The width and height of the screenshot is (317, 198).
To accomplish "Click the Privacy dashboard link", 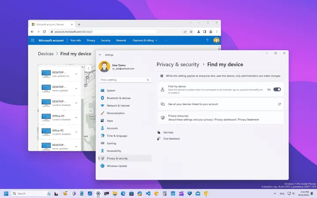I will (225, 120).
